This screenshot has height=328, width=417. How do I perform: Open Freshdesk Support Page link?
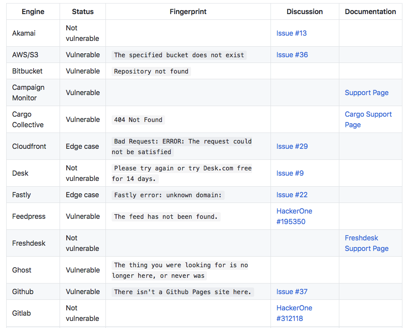pos(366,243)
